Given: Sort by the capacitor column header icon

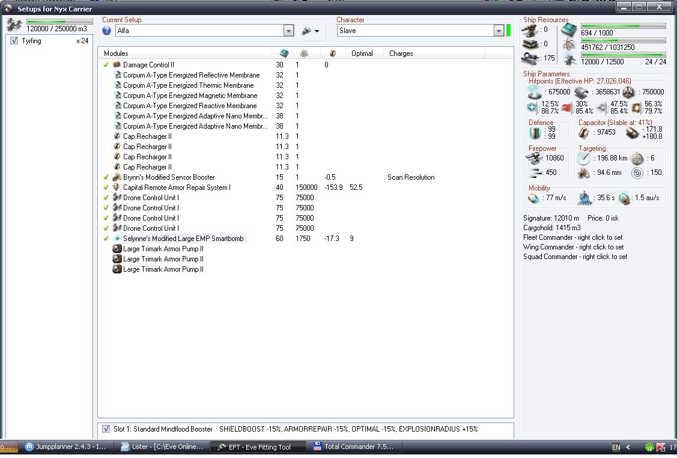Looking at the screenshot, I should point(332,53).
